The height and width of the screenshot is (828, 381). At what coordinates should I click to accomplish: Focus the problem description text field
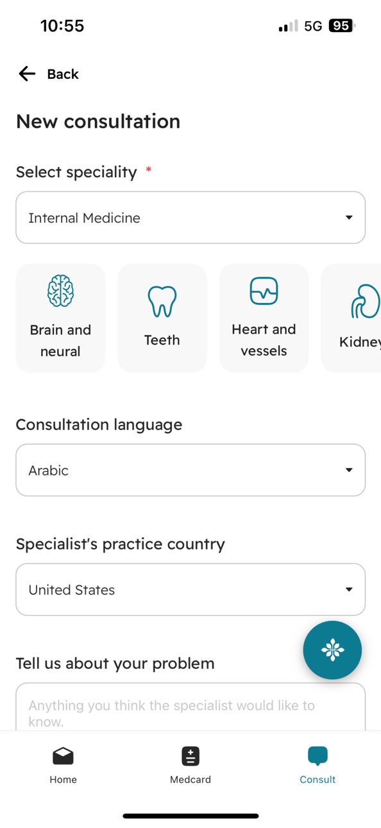click(190, 707)
